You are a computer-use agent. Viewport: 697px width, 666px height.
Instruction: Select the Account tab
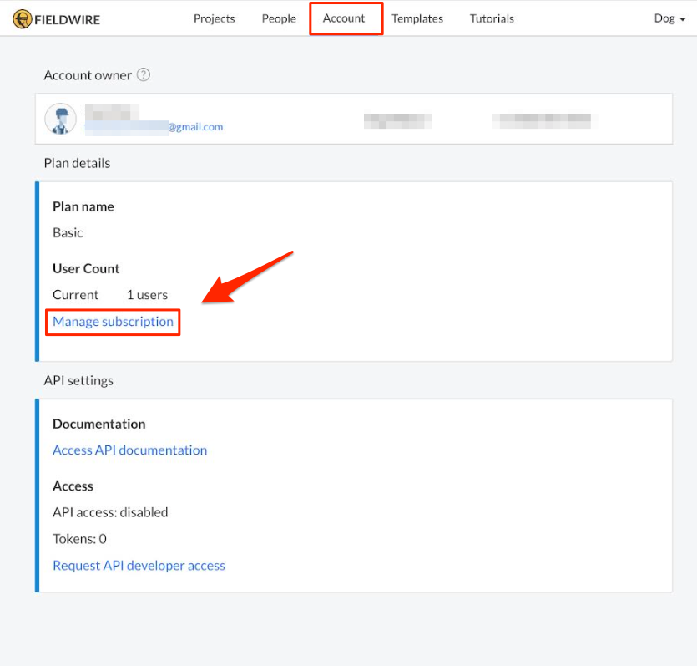(x=344, y=18)
